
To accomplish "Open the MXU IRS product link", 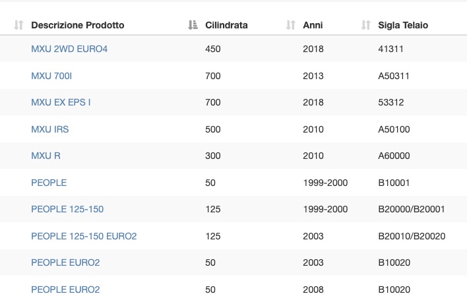I will click(49, 129).
